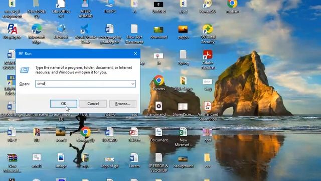Select the typing file icon
This screenshot has height=181, width=321.
pyautogui.click(x=183, y=58)
